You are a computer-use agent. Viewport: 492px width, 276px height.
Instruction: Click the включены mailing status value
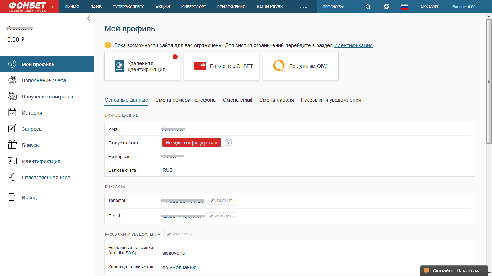point(174,253)
